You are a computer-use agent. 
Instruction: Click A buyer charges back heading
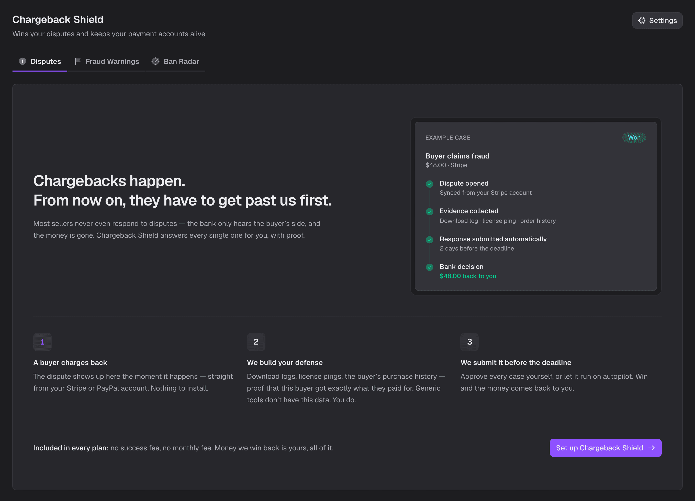tap(70, 362)
